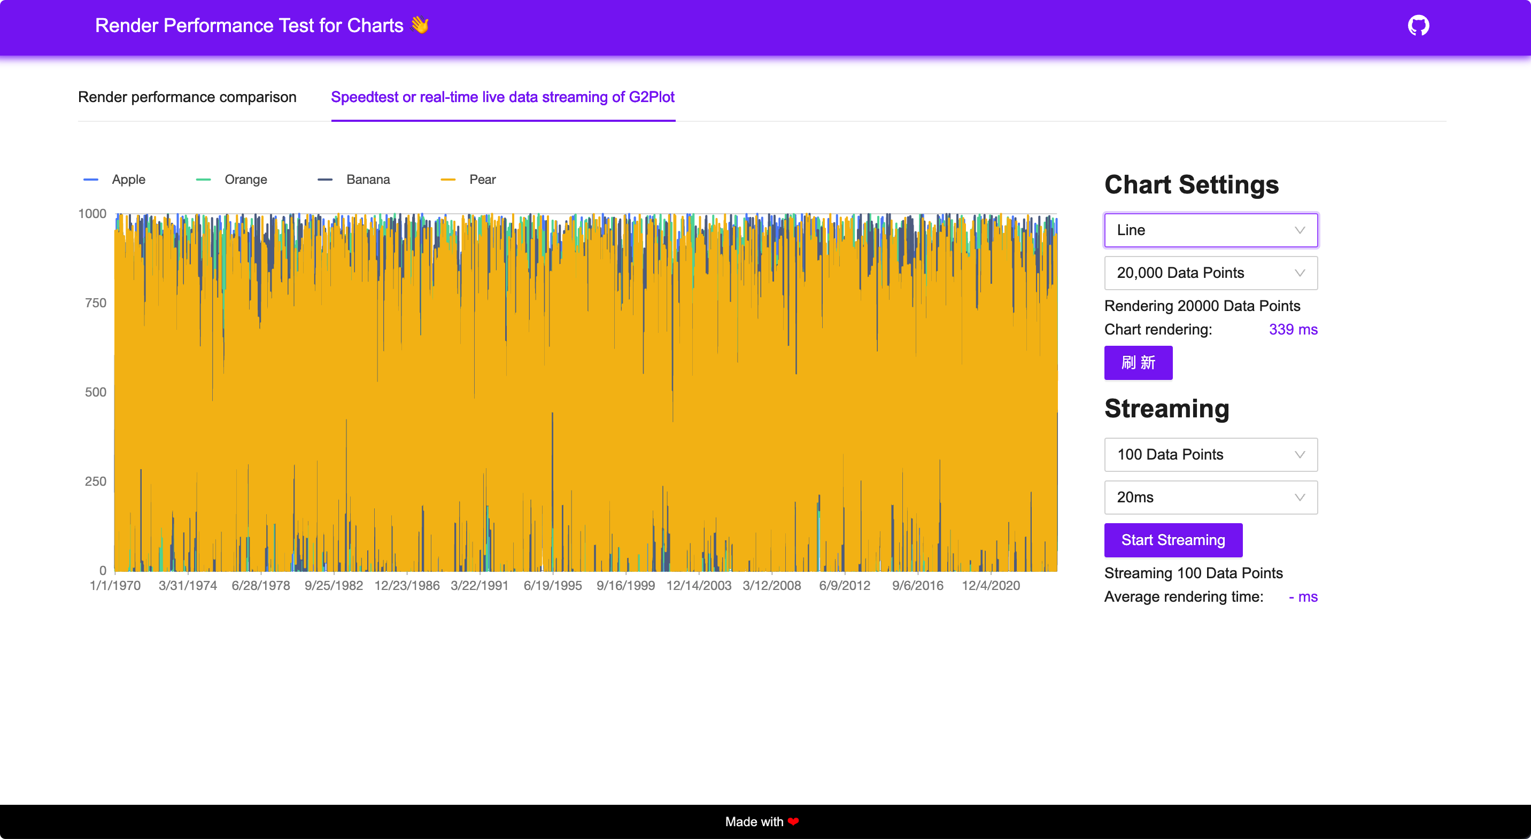Switch to Render performance comparison tab

click(x=187, y=97)
